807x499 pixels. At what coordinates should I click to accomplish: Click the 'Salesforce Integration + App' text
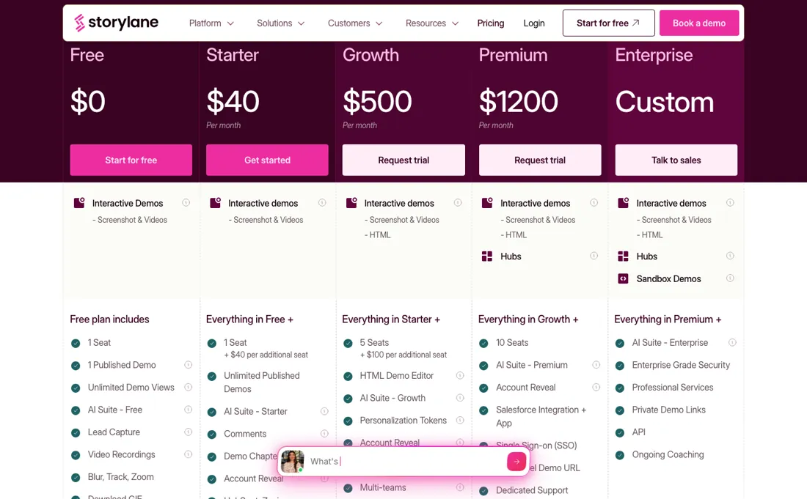(541, 416)
